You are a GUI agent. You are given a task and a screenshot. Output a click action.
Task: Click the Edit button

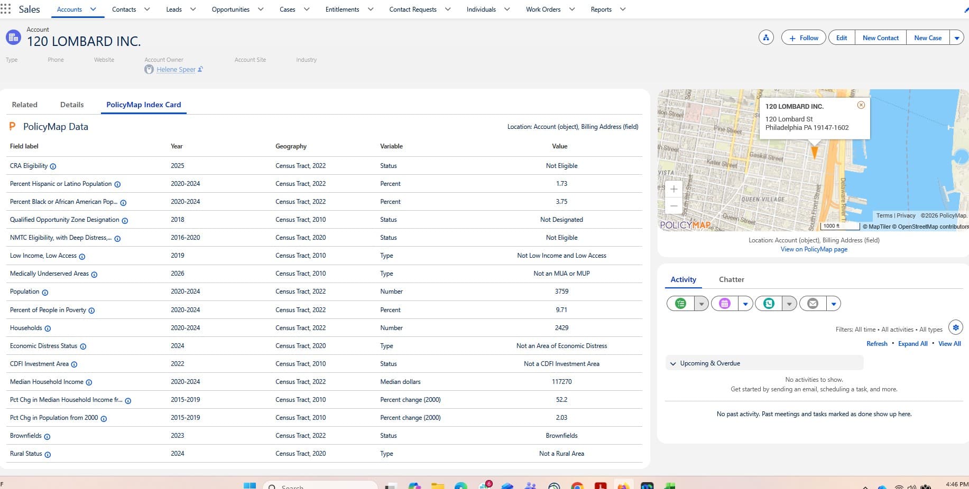[842, 37]
